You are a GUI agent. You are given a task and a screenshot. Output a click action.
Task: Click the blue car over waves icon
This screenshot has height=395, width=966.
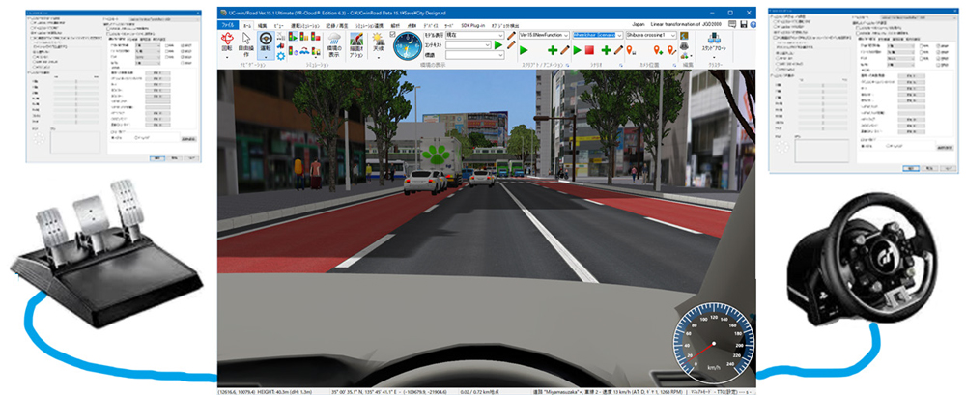(304, 51)
